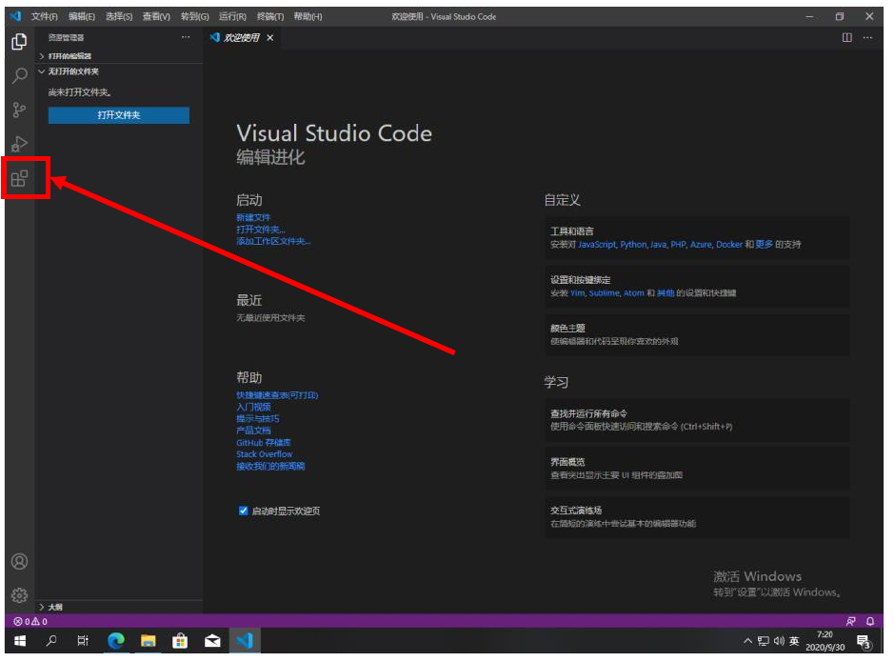895x662 pixels.
Task: Open the Accounts icon in activity bar
Action: (19, 561)
